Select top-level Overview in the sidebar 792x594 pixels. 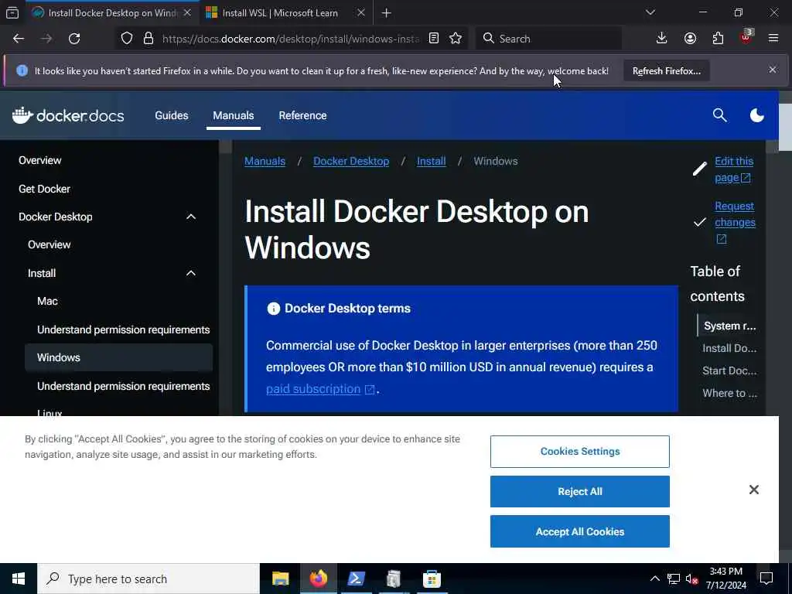tap(40, 160)
